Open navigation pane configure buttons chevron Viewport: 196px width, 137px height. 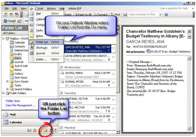(55, 130)
